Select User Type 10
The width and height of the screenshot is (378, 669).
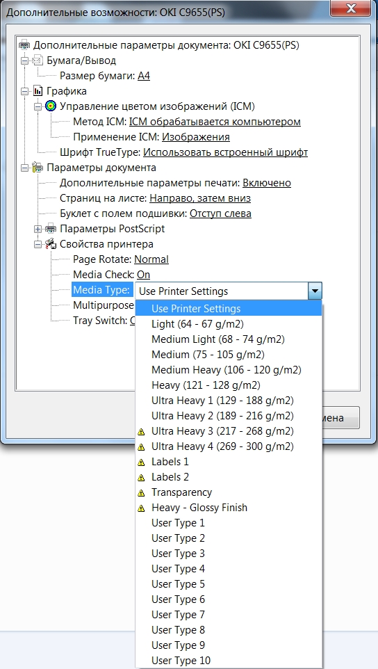pyautogui.click(x=229, y=661)
